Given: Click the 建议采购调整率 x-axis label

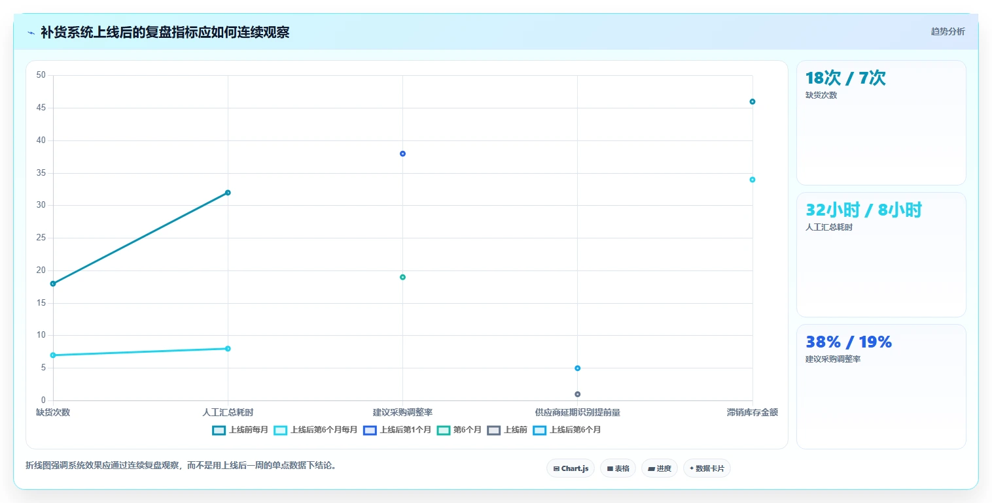Looking at the screenshot, I should 402,412.
